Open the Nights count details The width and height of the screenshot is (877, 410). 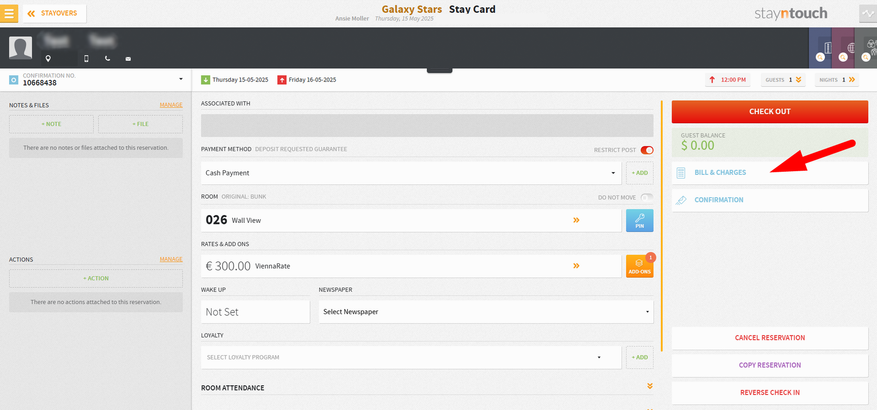tap(837, 80)
